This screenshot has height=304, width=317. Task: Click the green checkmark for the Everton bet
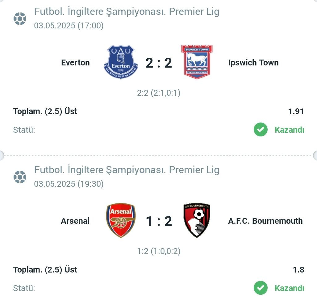(261, 130)
